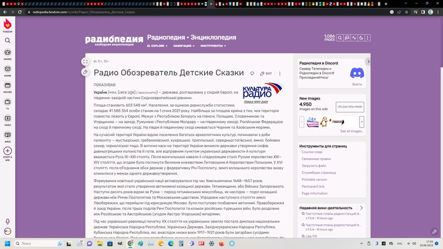Open a new browser tab
This screenshot has width=443, height=249.
(386, 4)
